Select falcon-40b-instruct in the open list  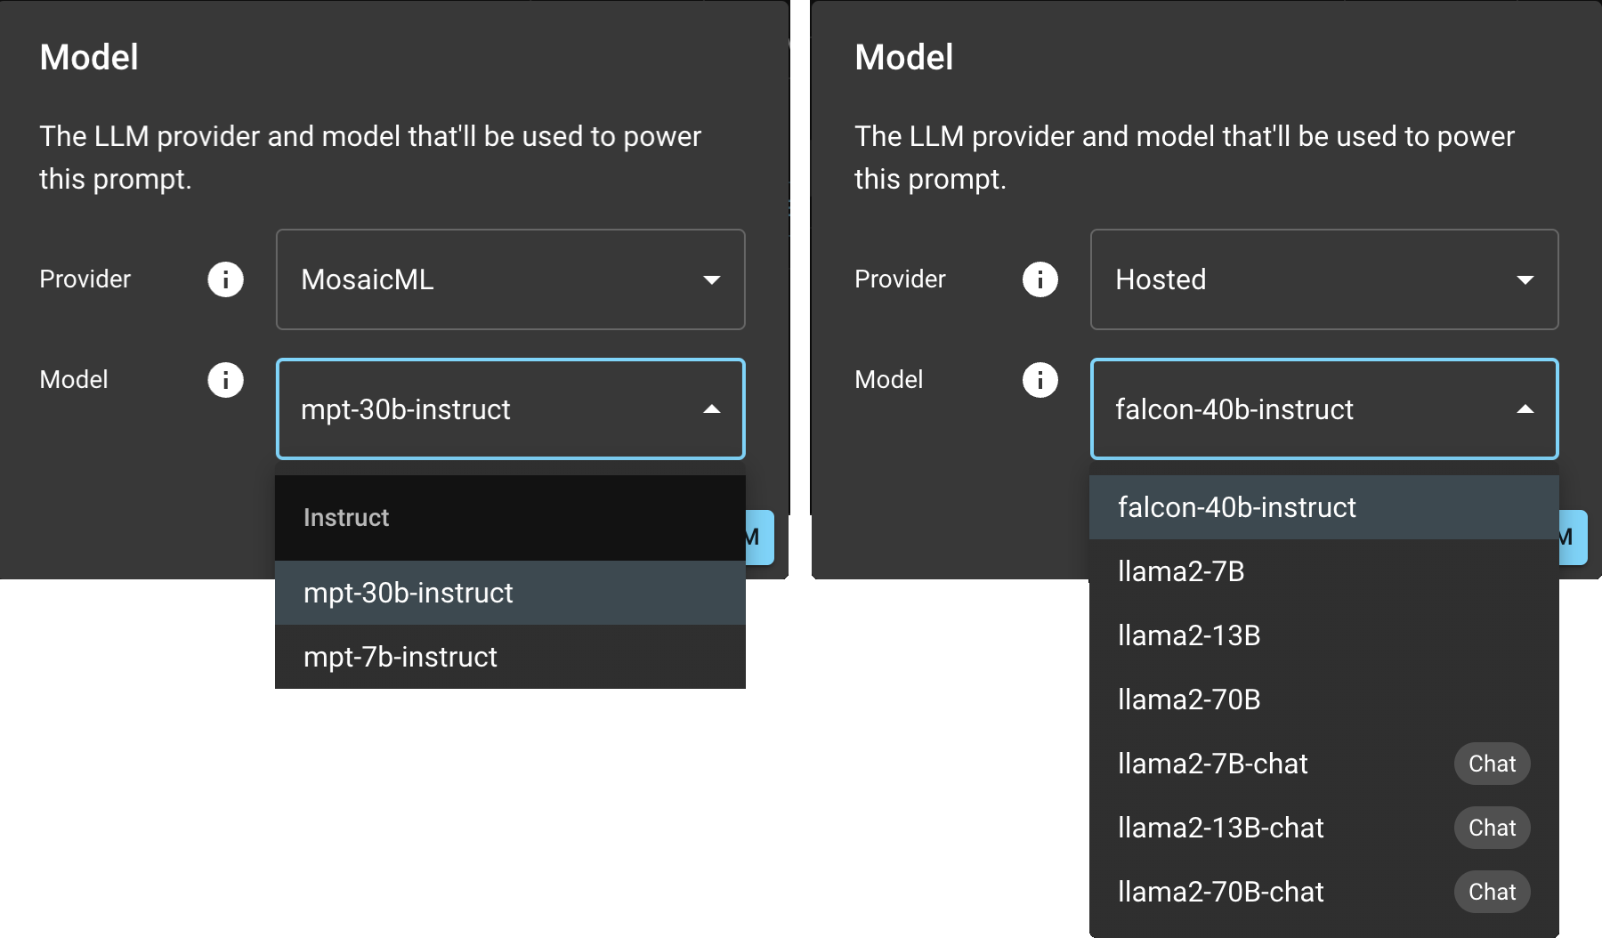(x=1323, y=507)
